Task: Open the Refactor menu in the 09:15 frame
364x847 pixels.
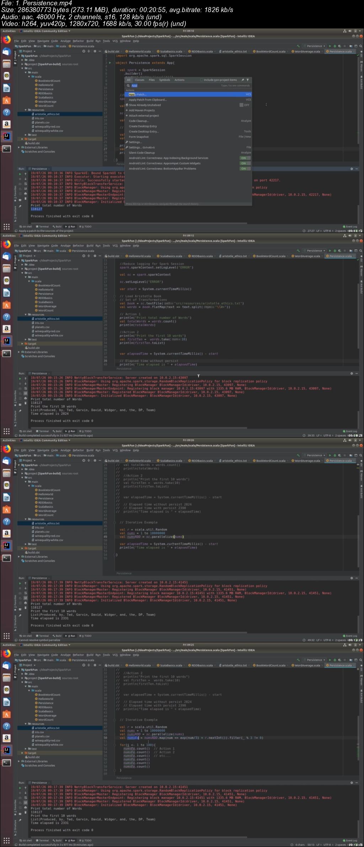Action: click(78, 246)
